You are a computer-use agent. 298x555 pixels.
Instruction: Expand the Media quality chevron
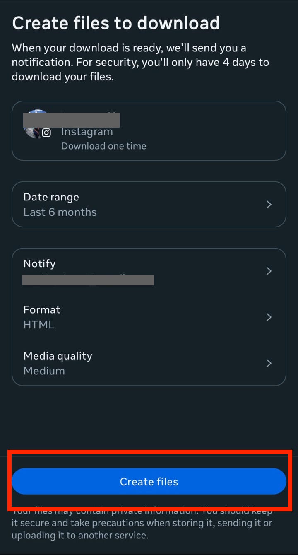[269, 363]
